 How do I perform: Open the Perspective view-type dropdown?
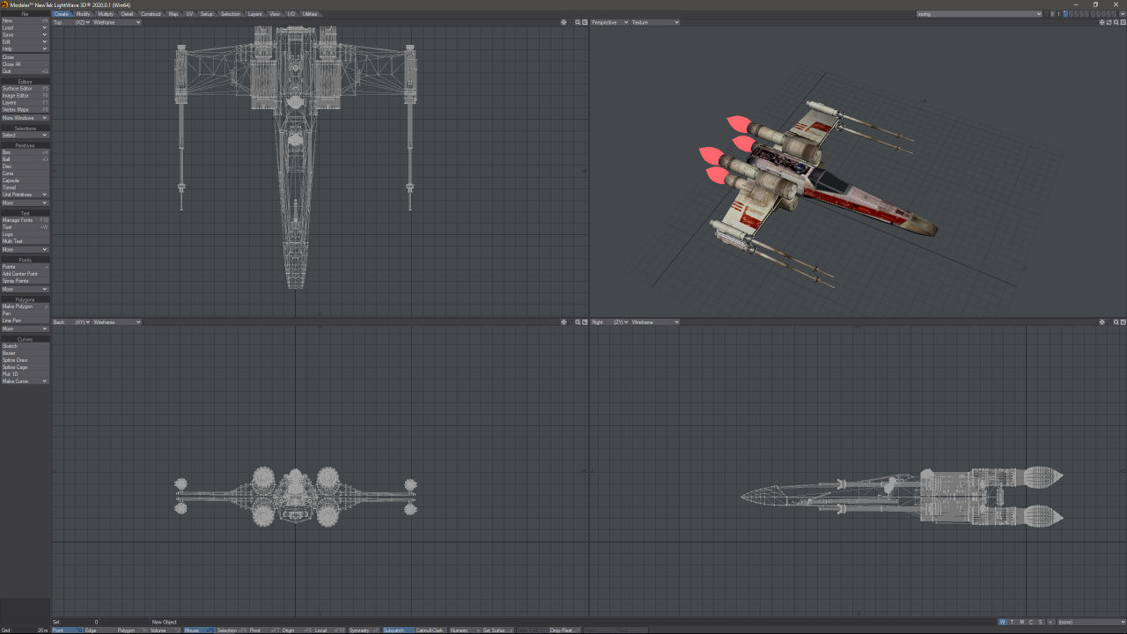pos(609,22)
